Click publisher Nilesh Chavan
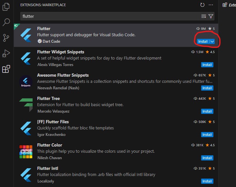Screen dimensions: 236x187 [x=50, y=158]
